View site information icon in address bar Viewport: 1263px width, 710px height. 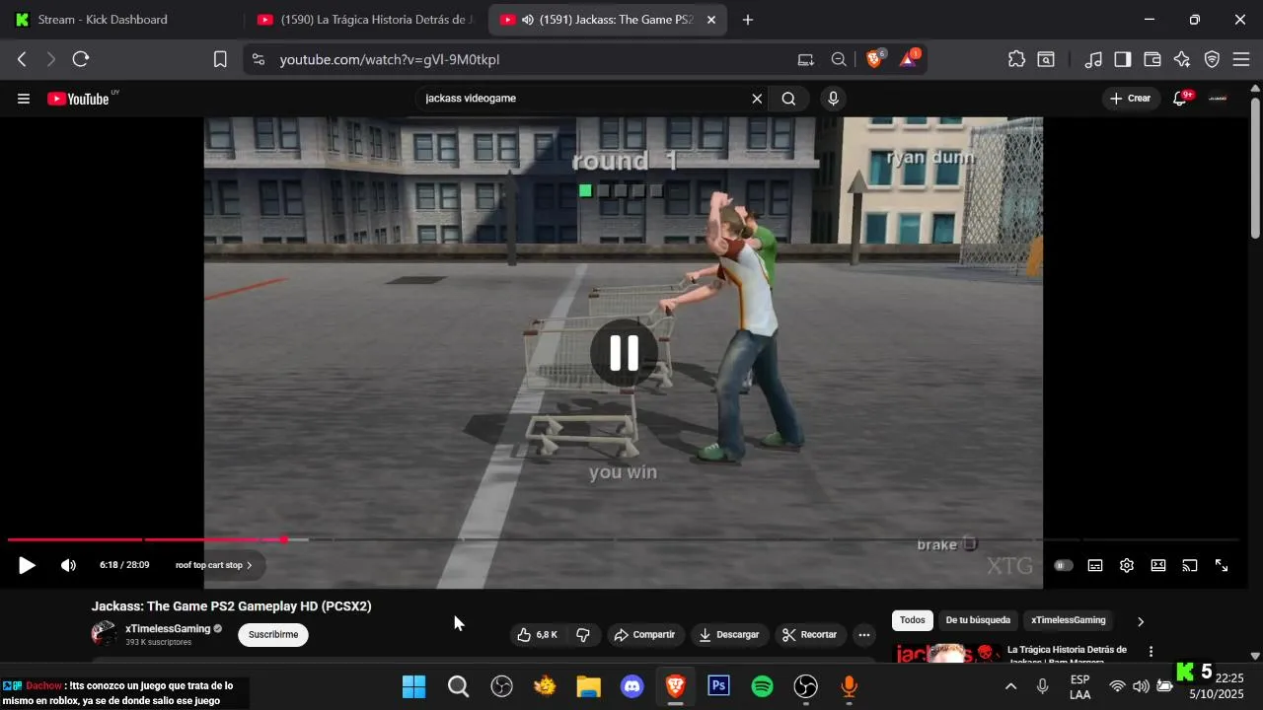coord(259,59)
